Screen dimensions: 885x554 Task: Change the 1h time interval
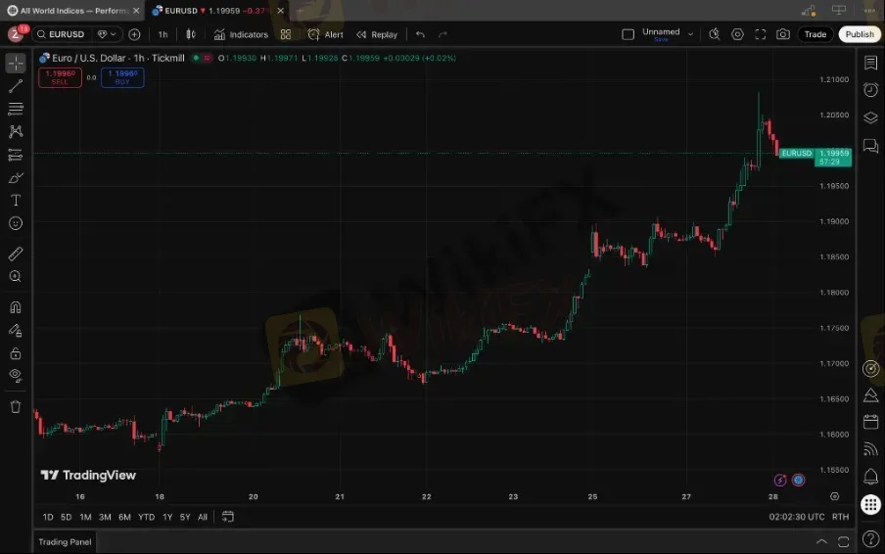(x=163, y=34)
